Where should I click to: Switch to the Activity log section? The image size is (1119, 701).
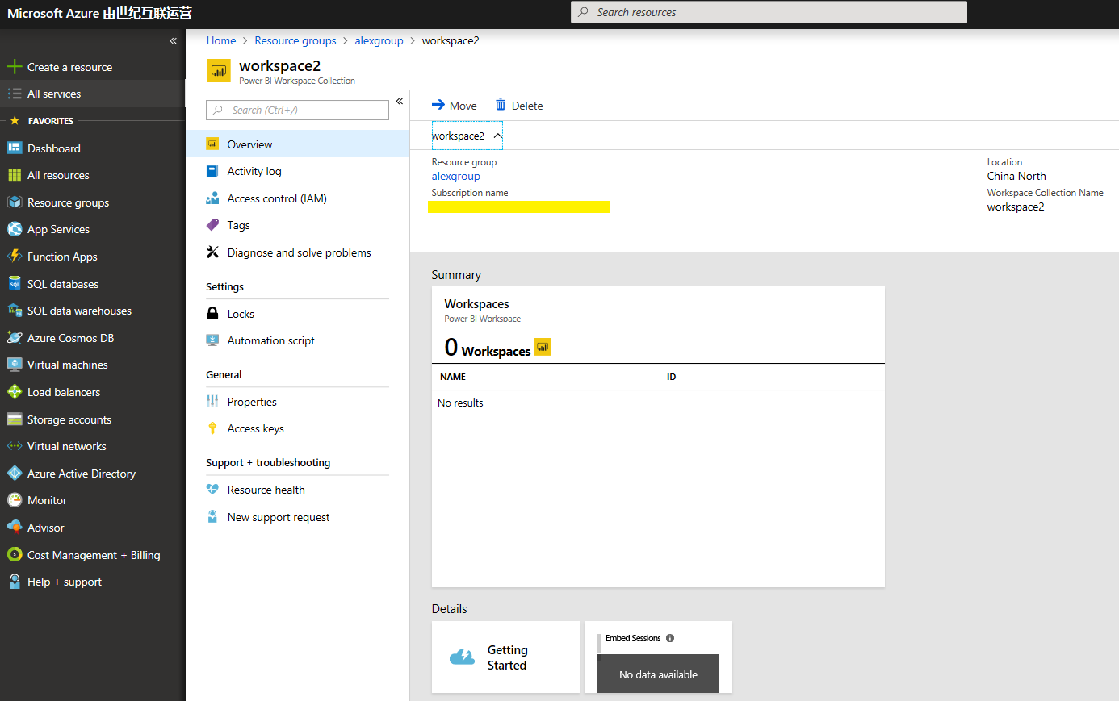[x=254, y=170]
